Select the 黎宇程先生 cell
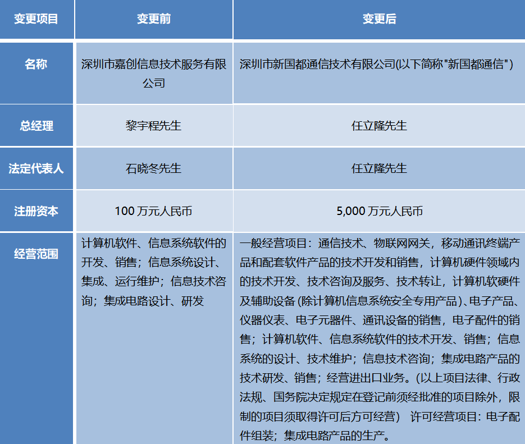 [154, 126]
